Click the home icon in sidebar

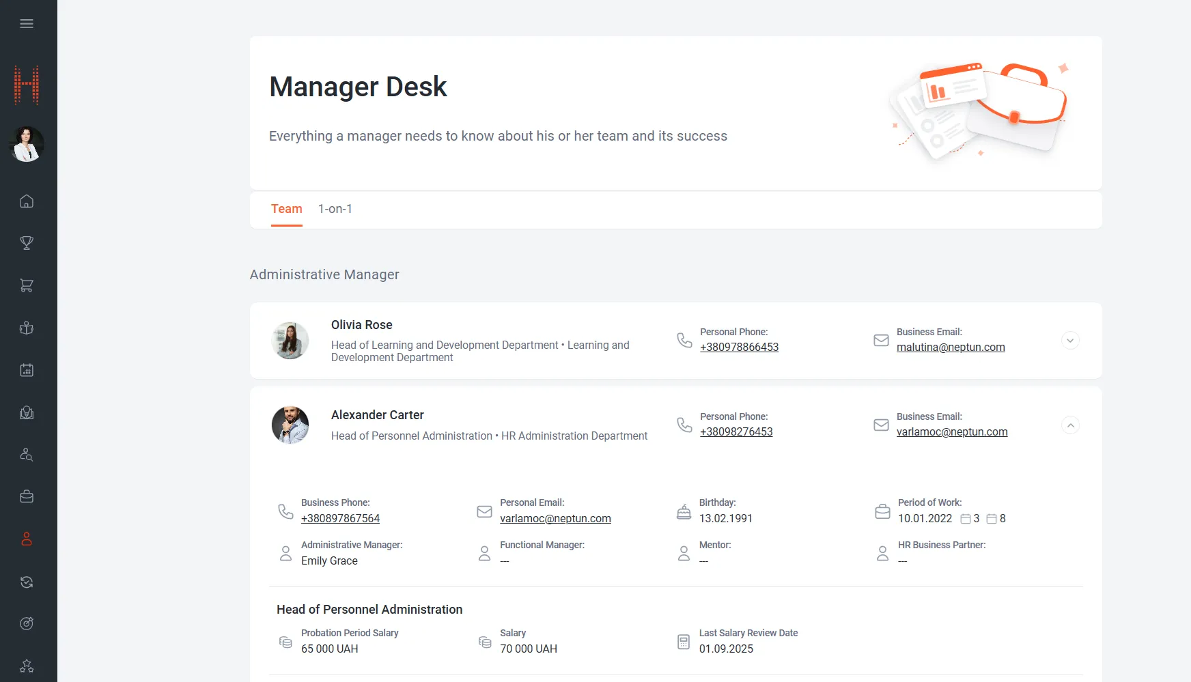coord(27,201)
